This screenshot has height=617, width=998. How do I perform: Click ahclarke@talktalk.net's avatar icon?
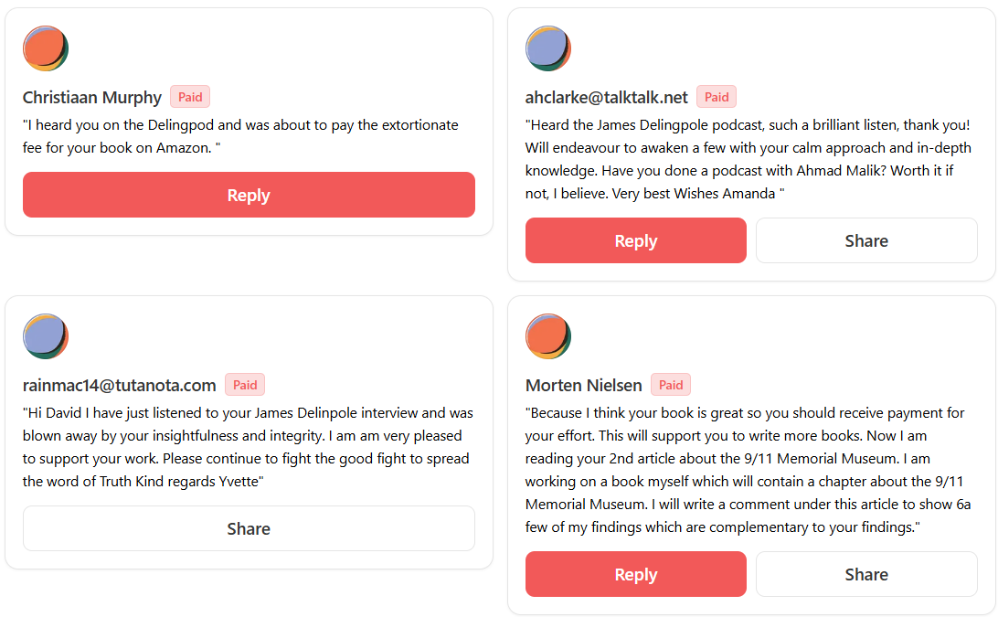click(x=548, y=48)
